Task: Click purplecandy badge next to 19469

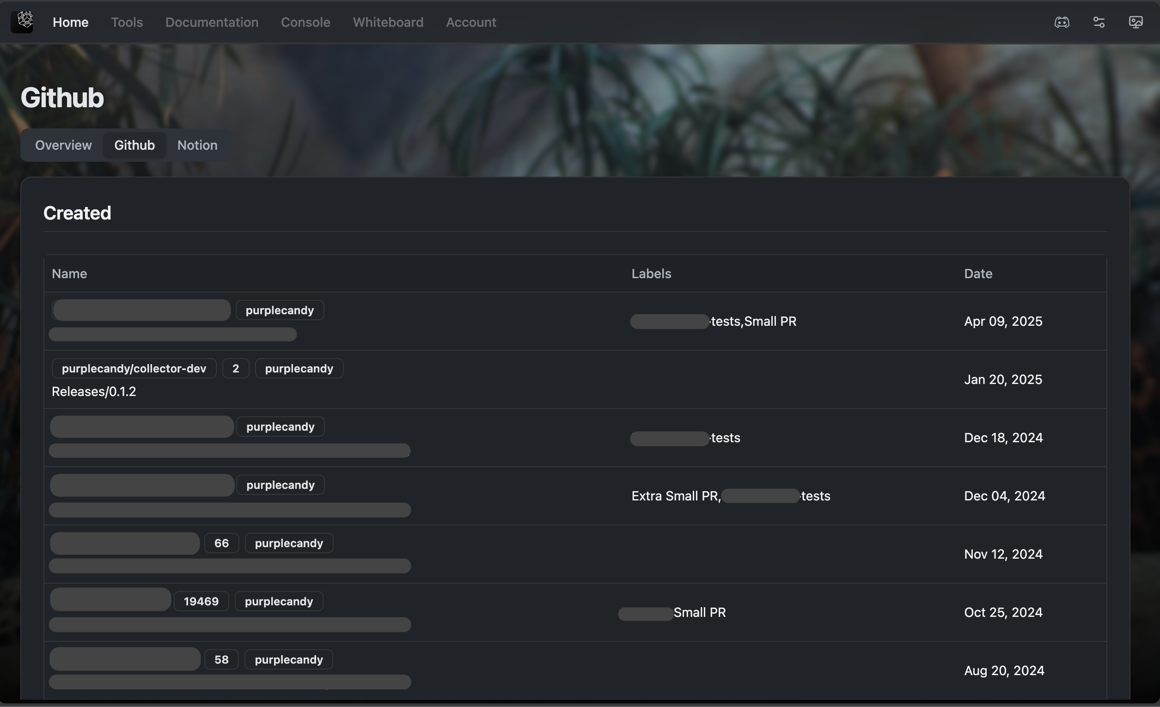Action: (x=279, y=601)
